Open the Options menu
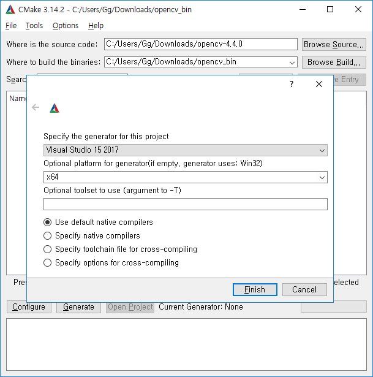Viewport: 373px width, 377px height. (66, 26)
